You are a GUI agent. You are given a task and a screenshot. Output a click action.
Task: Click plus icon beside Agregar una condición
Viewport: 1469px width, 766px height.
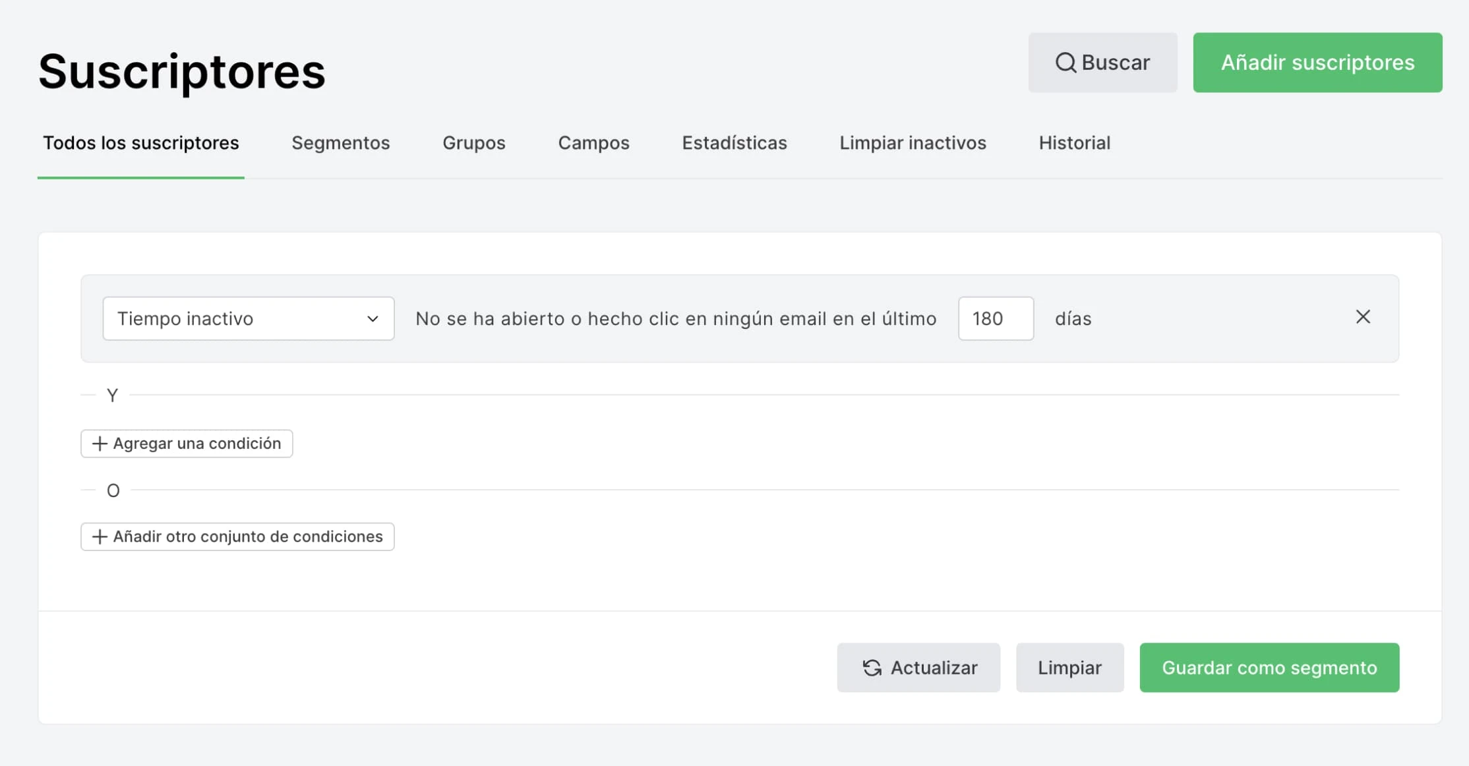point(100,444)
